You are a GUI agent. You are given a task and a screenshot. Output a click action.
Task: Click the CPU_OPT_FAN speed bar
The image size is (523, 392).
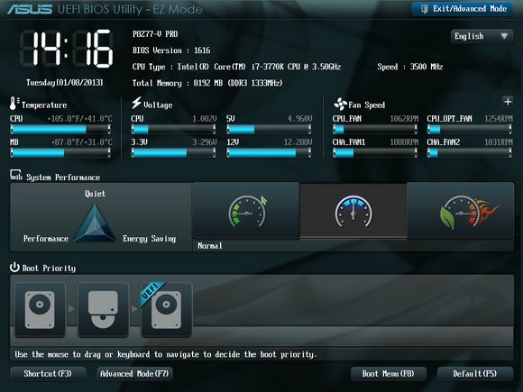coord(470,129)
